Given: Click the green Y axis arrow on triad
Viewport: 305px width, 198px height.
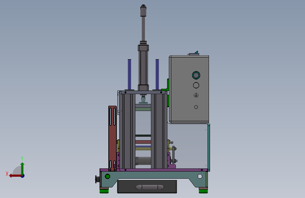Looking at the screenshot, I should (x=23, y=168).
